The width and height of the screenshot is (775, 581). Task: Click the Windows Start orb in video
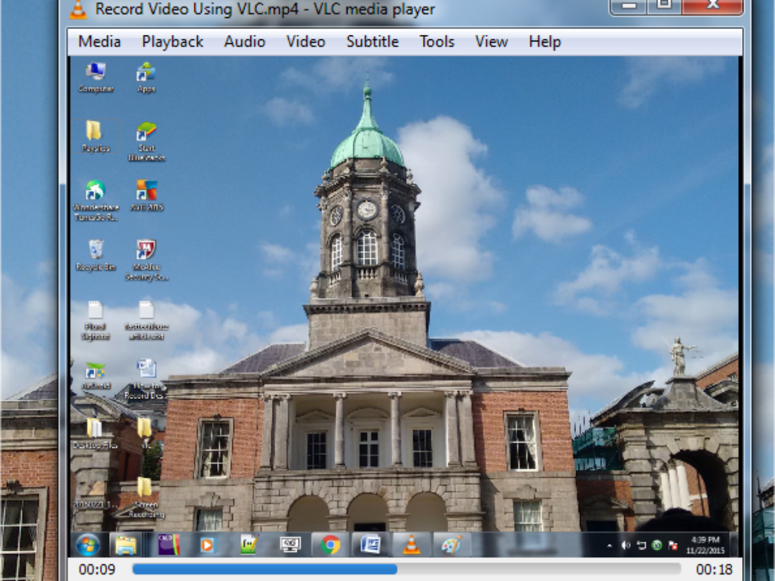click(88, 545)
